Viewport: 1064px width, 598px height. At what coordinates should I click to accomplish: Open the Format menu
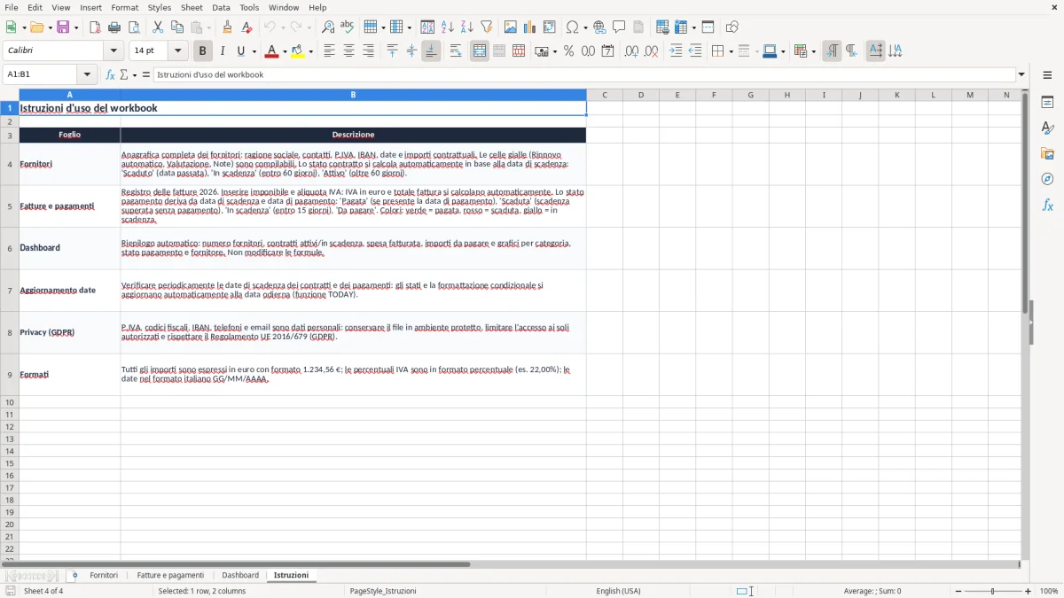point(125,7)
